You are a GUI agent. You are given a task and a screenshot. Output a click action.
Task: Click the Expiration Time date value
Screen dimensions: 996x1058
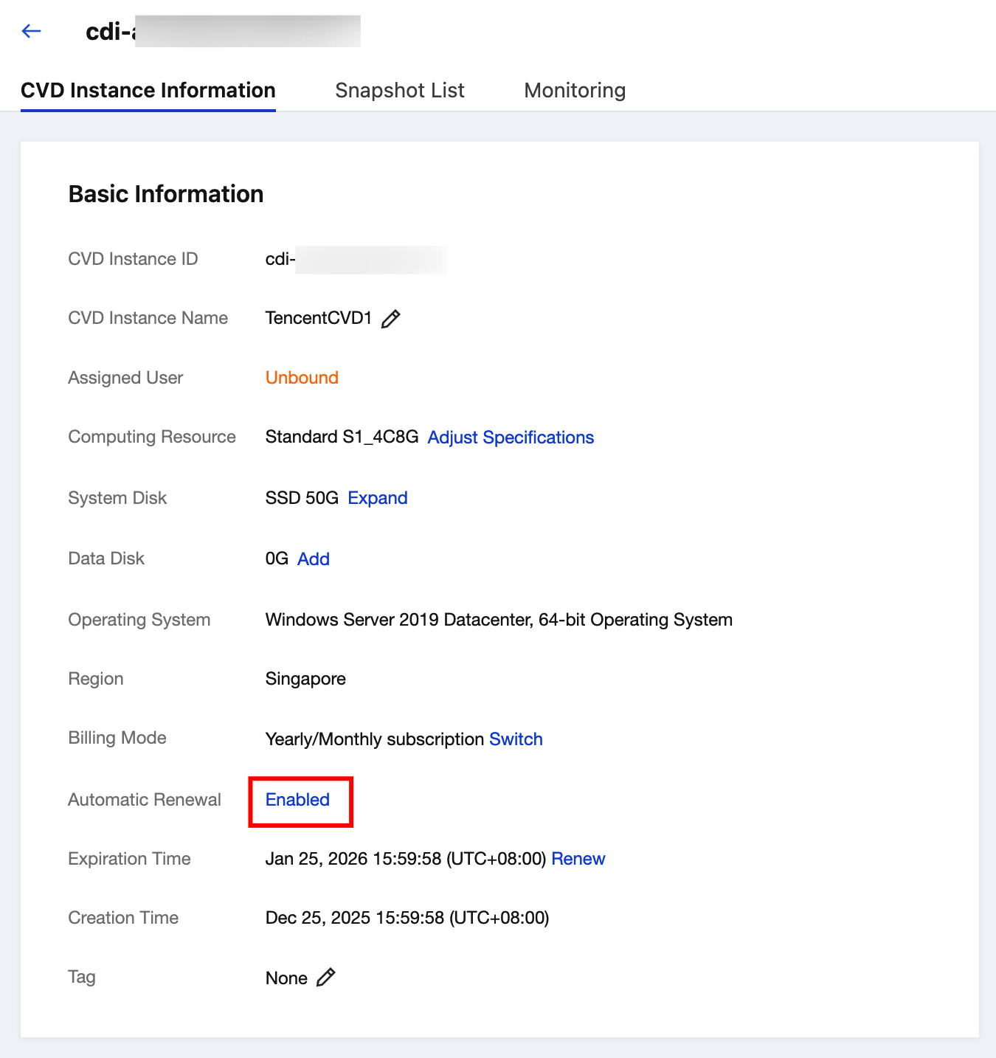(405, 859)
